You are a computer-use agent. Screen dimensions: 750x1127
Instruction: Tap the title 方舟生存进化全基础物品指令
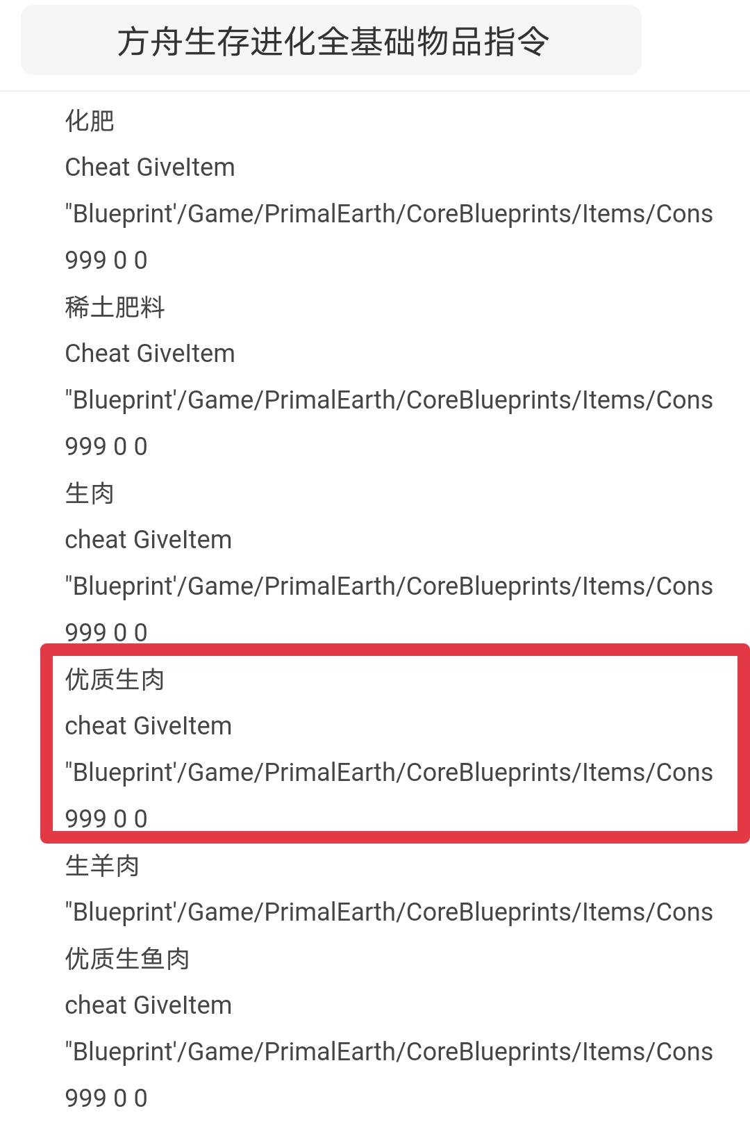pyautogui.click(x=332, y=42)
